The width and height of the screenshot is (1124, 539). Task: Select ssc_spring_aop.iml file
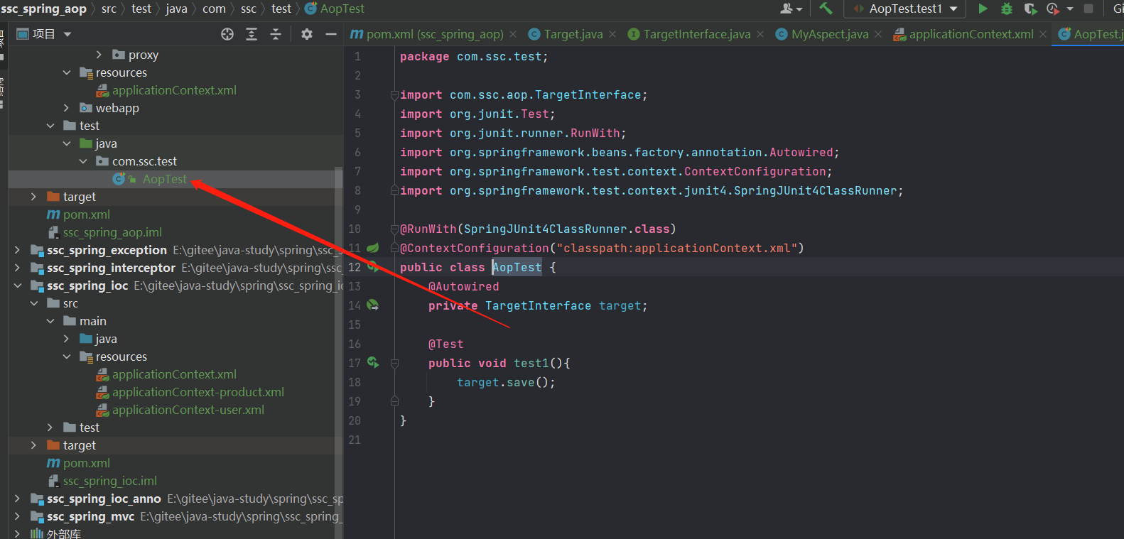coord(112,232)
